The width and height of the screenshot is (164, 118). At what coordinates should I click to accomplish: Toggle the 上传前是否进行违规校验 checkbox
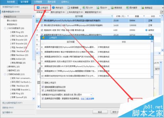[43, 90]
